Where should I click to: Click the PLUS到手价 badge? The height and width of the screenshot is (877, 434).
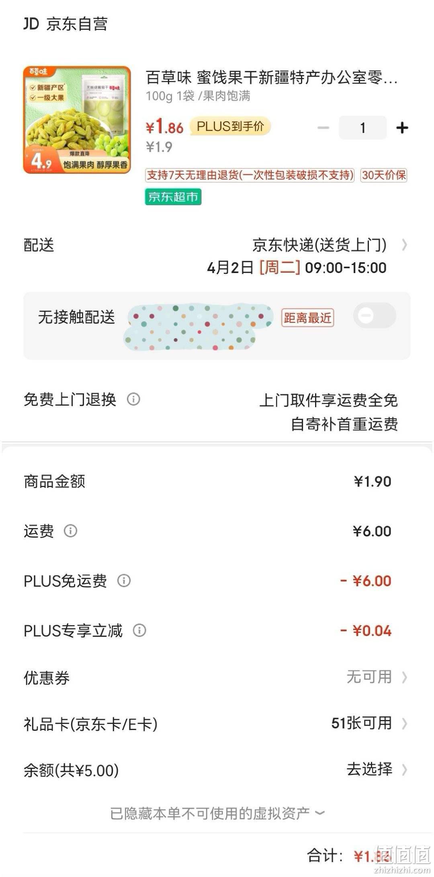click(230, 126)
